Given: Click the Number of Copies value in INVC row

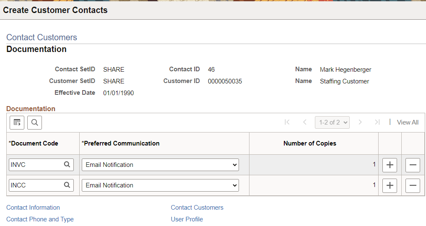Looking at the screenshot, I should [374, 164].
